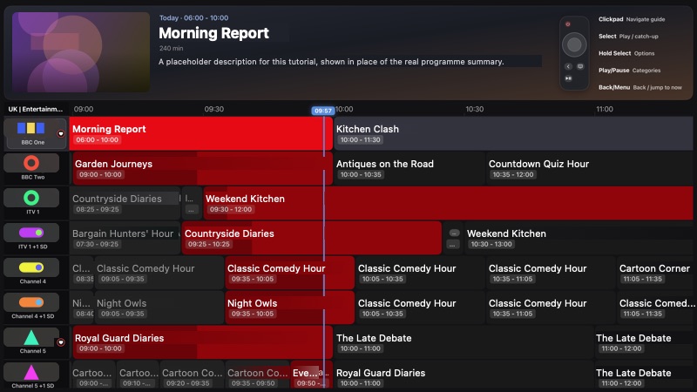Click the remote's back arrow button
Screen dimensions: 697x392
click(x=568, y=66)
